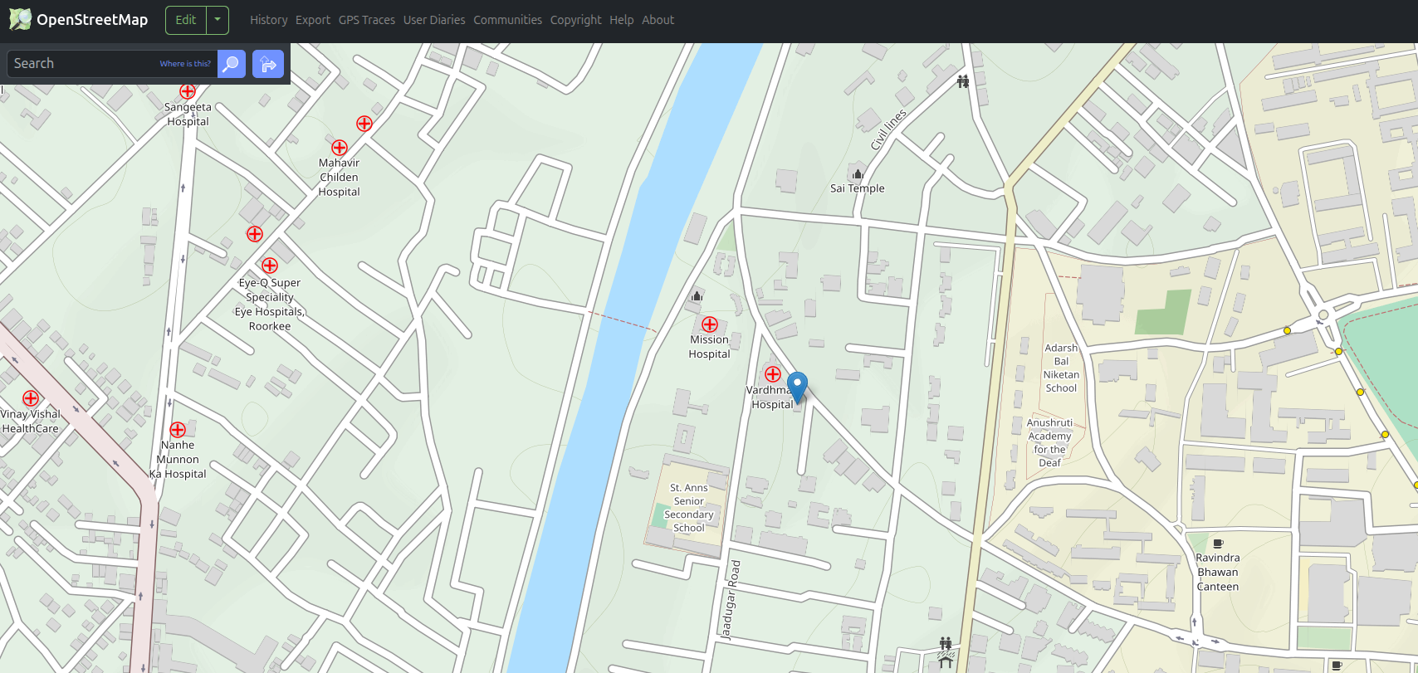Viewport: 1418px width, 673px height.
Task: Select the Sangeeta Hospital red cross icon
Action: (x=188, y=91)
